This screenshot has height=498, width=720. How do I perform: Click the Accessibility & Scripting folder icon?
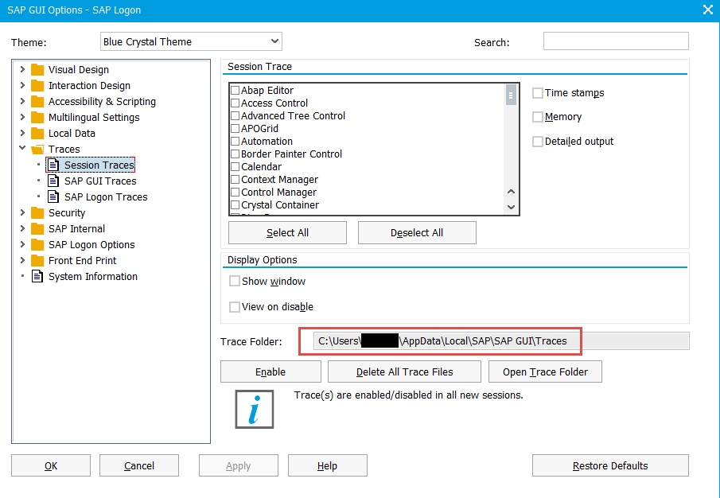[37, 102]
